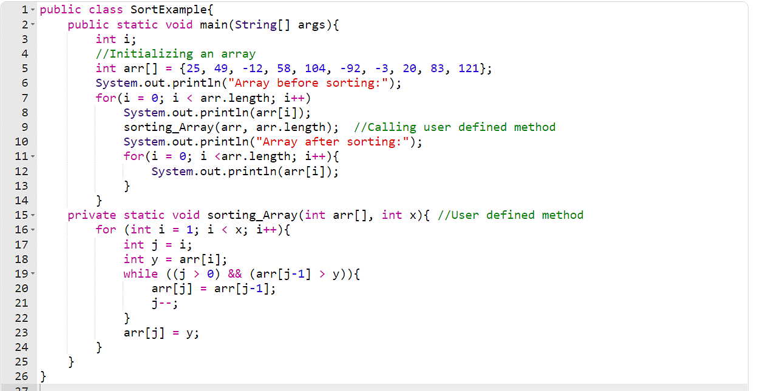Collapse the main method fold arrow
757x391 pixels.
coord(32,25)
